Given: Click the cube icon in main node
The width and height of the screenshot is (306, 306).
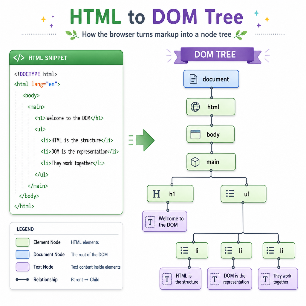Looking at the screenshot, I should click(195, 162).
